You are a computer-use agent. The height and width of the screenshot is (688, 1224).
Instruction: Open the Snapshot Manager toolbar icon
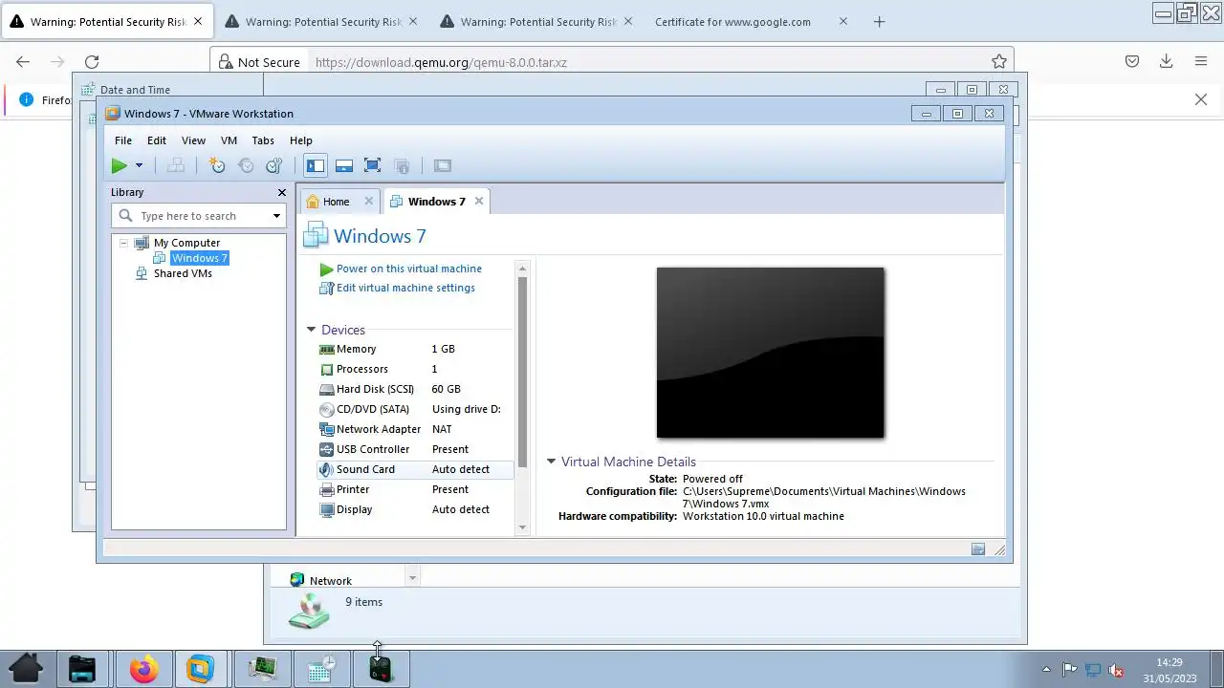(274, 165)
